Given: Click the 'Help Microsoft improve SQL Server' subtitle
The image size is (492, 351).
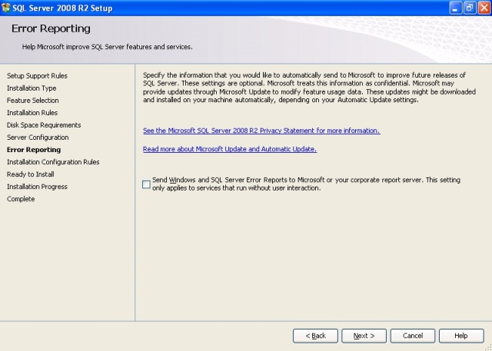Looking at the screenshot, I should (108, 47).
